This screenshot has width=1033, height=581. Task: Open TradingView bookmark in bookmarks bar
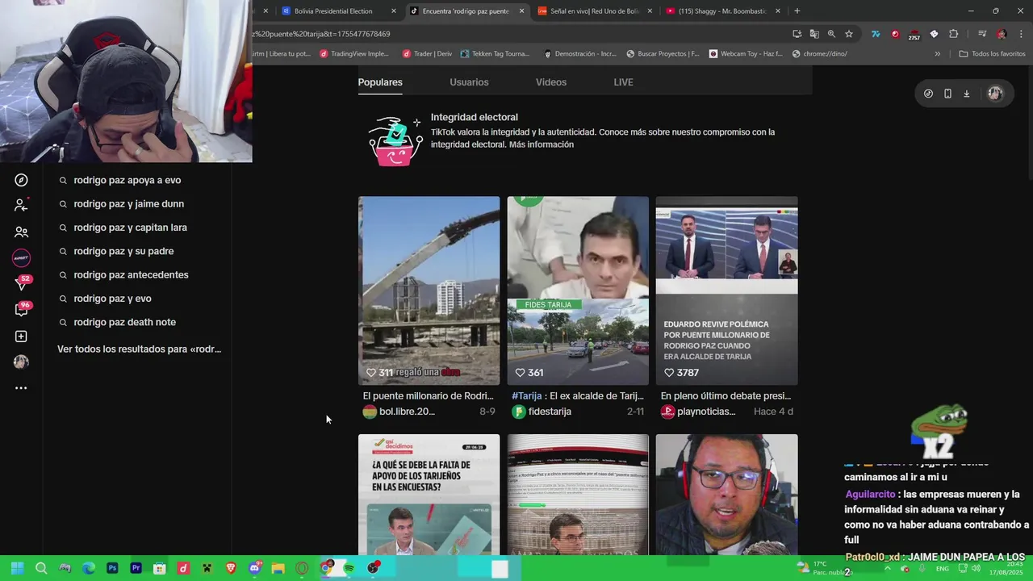pos(354,54)
